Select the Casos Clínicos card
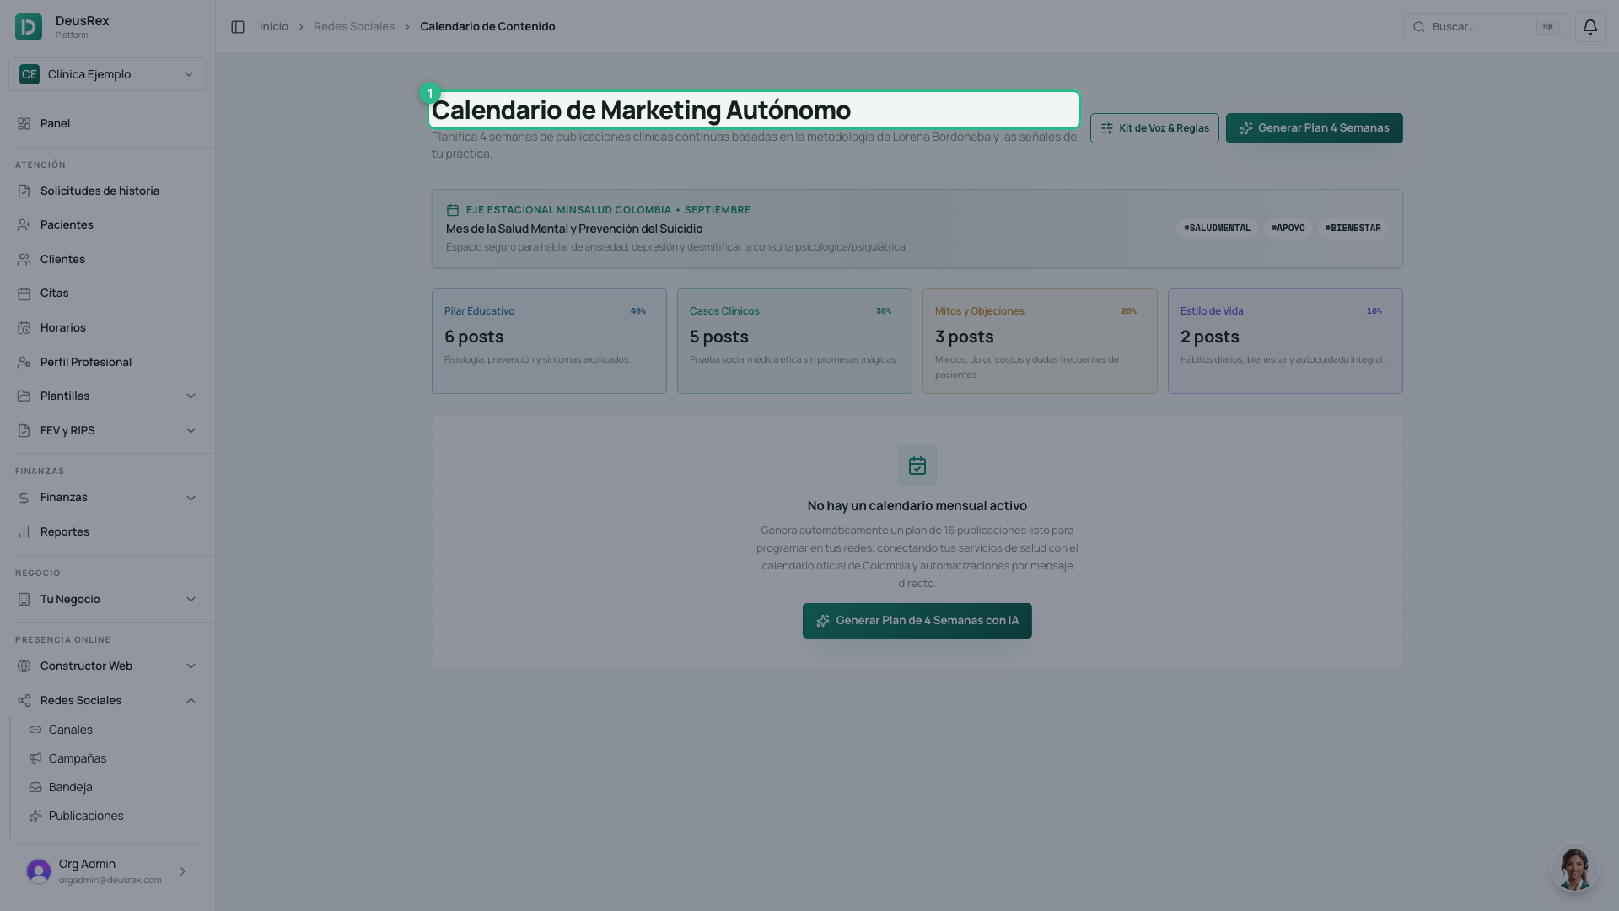Image resolution: width=1619 pixels, height=911 pixels. pos(794,341)
